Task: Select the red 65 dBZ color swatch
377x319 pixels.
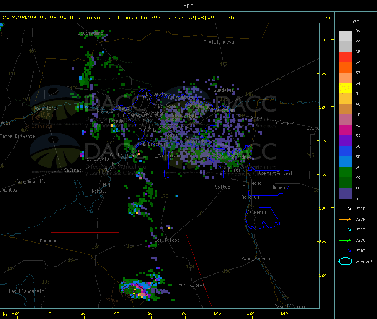Action: 345,57
